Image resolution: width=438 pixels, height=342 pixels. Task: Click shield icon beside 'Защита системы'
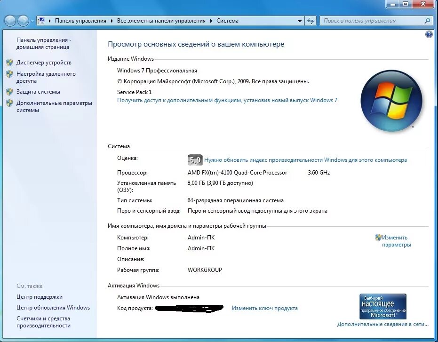9,92
